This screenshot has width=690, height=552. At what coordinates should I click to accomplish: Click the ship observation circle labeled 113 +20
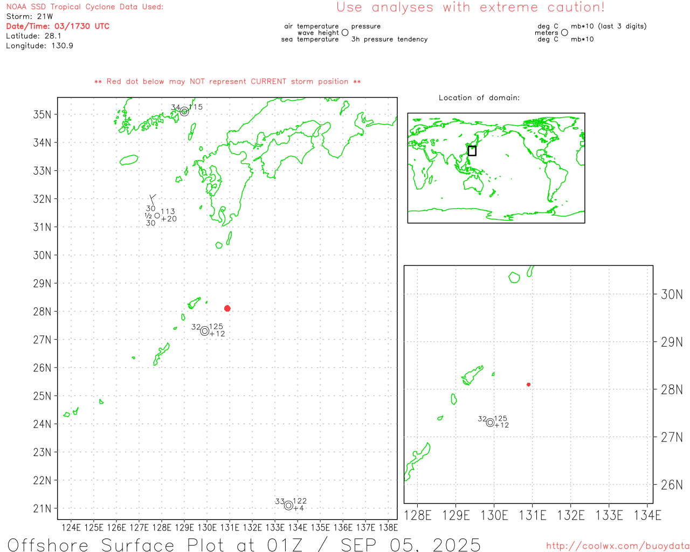157,216
